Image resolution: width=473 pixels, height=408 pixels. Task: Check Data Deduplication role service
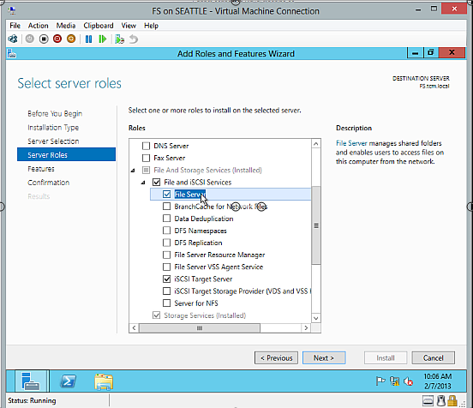(166, 219)
